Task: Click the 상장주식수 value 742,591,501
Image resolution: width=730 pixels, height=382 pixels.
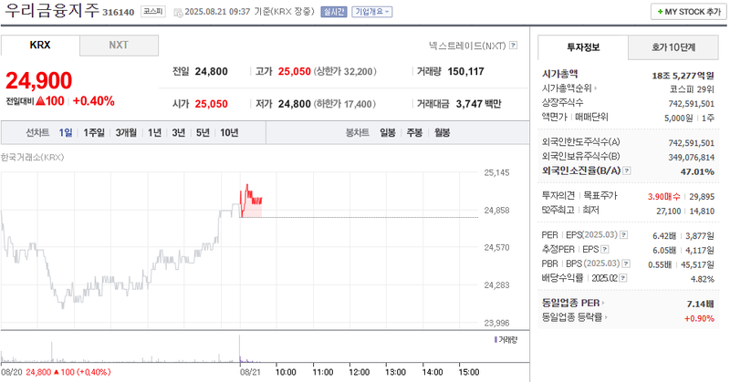Action: (x=692, y=104)
